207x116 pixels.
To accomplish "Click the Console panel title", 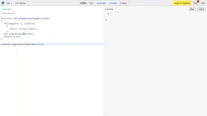I will 109,9.
